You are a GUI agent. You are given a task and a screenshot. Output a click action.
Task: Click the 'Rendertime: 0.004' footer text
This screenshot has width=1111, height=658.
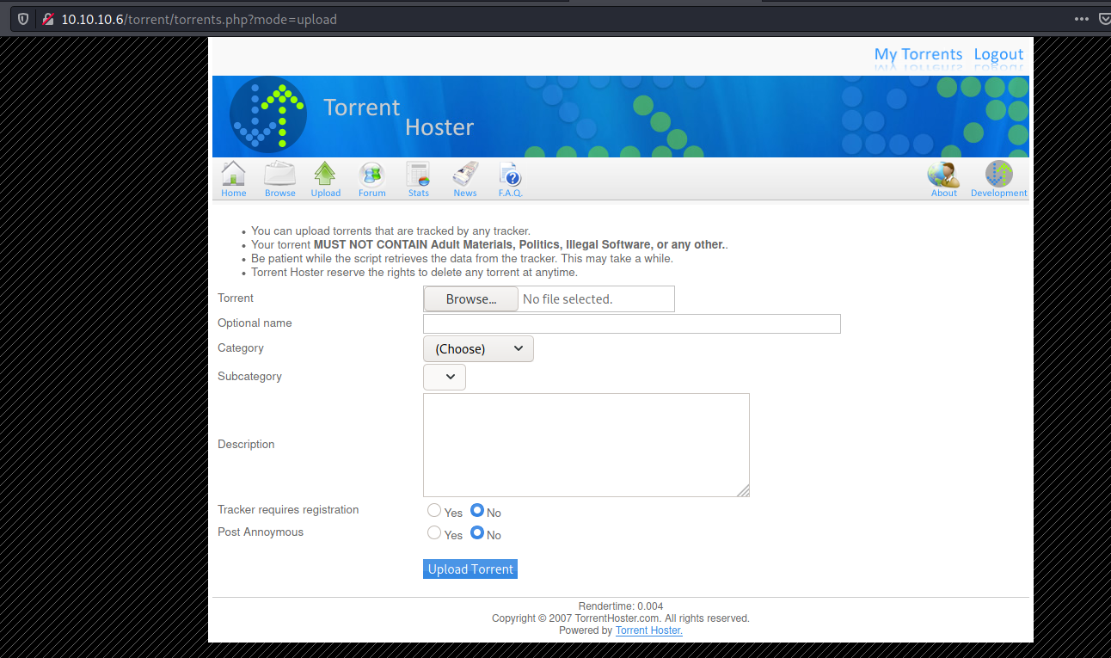tap(621, 606)
